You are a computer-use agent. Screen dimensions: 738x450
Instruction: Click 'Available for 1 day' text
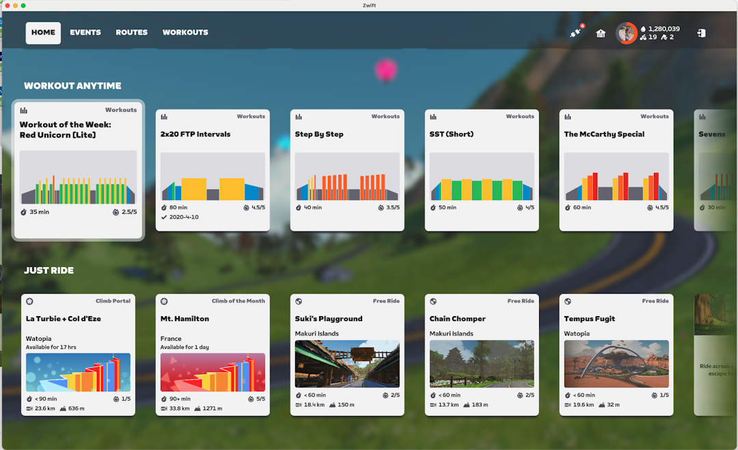184,347
